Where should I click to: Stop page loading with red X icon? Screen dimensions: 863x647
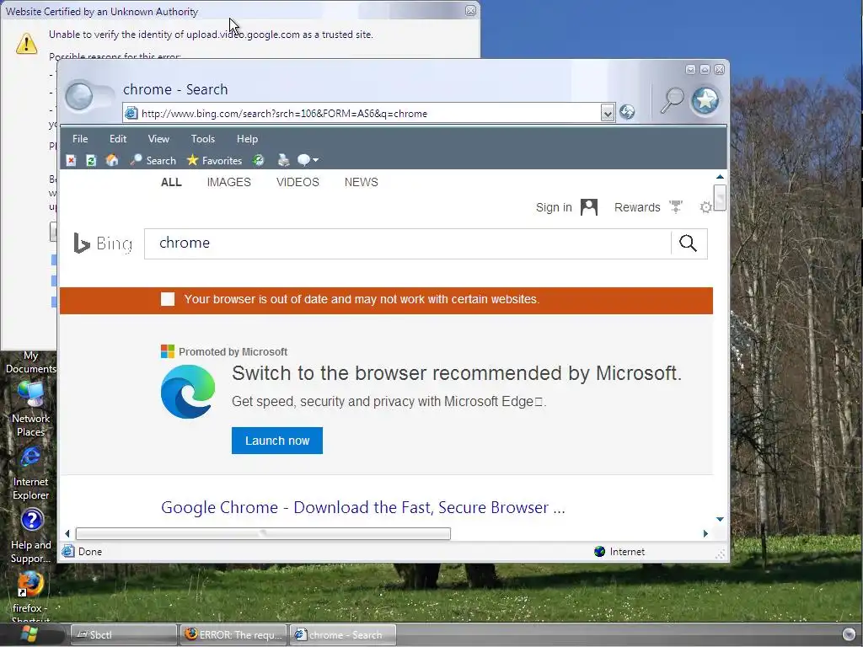coord(71,160)
